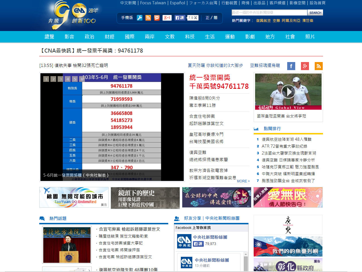The width and height of the screenshot is (362, 272).
Task: Open the 唐獎 Tang Prize banner
Action: click(x=288, y=225)
